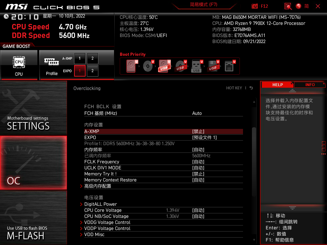Change the CPU NB/SoC Voltage setting

[163, 216]
